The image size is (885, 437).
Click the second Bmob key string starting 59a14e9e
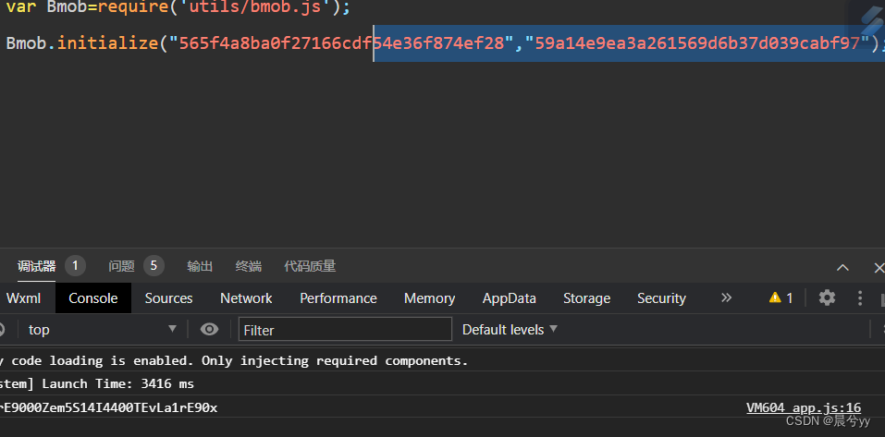tap(696, 42)
